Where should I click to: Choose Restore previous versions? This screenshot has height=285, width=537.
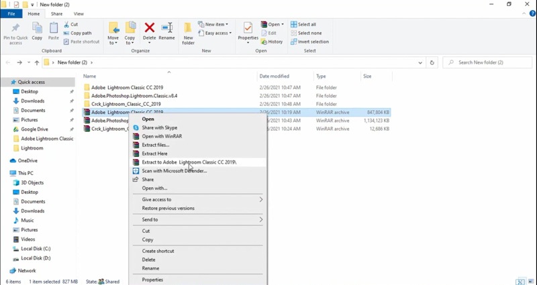pos(197,208)
